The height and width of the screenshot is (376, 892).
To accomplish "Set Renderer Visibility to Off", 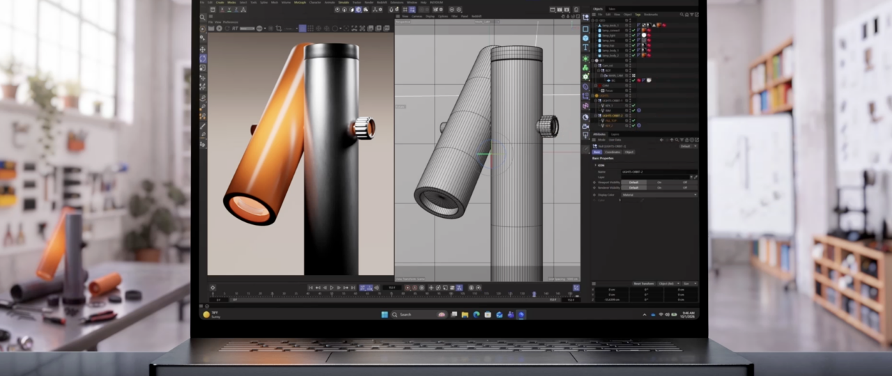I will pos(685,187).
